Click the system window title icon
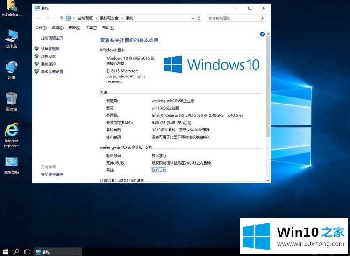Viewport: 350px width, 256px height. (x=37, y=8)
